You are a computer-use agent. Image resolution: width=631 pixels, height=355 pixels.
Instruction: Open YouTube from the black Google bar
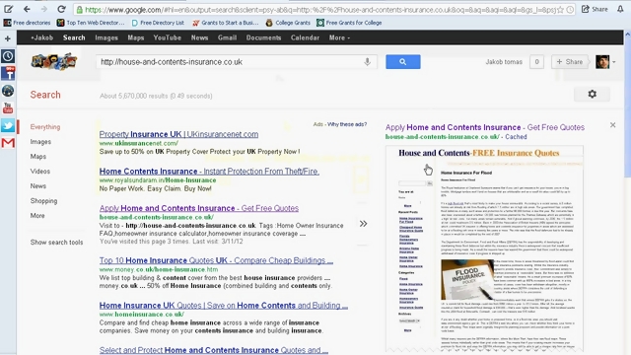click(x=167, y=37)
